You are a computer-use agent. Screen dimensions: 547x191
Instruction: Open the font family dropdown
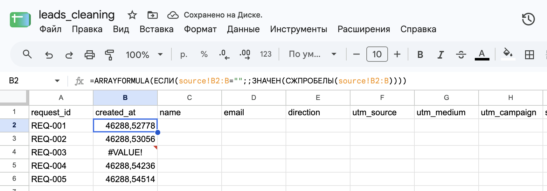point(313,54)
